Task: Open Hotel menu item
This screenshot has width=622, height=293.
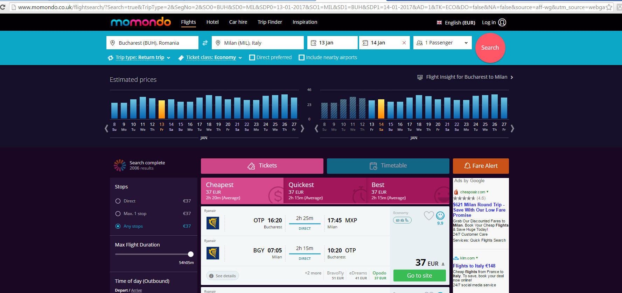Action: [x=212, y=22]
